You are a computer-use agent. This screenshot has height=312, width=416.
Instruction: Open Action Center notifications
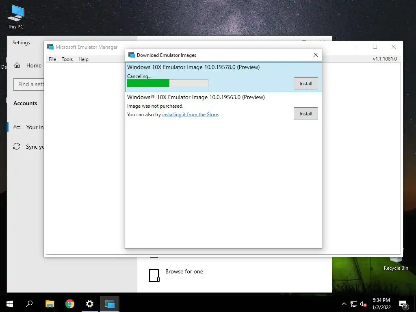403,304
